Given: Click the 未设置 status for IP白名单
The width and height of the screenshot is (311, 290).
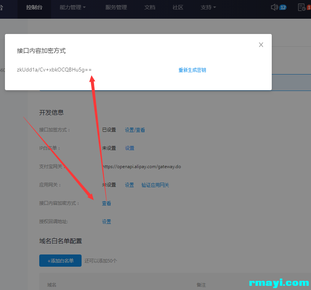Looking at the screenshot, I should pos(109,148).
